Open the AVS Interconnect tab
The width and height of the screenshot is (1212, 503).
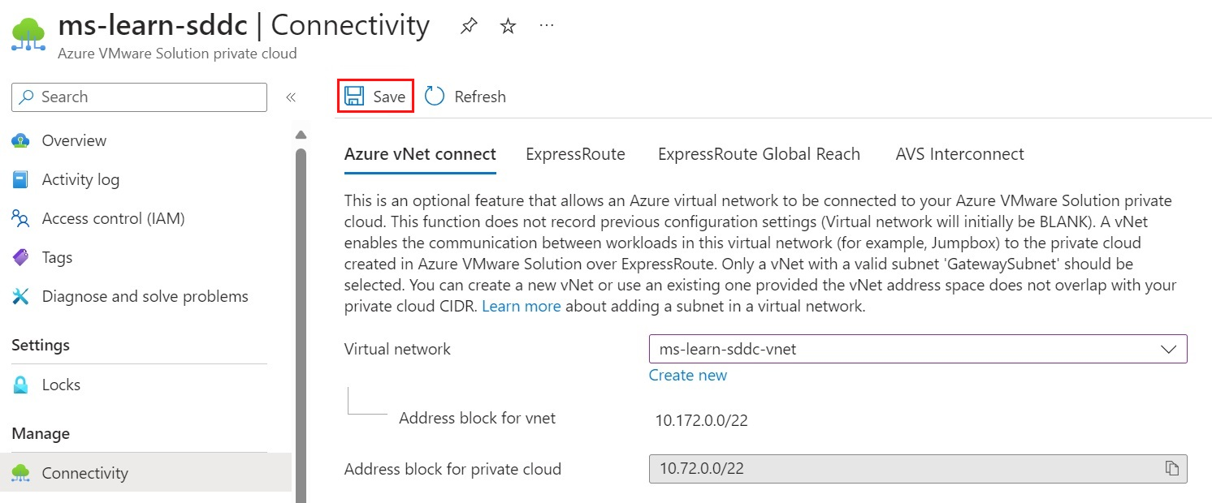(959, 153)
